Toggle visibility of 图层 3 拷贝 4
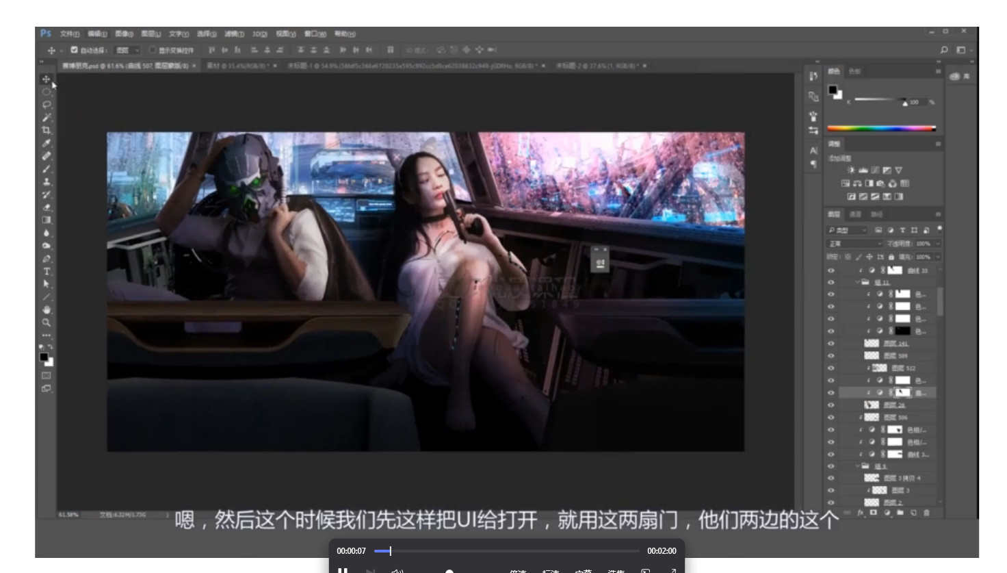This screenshot has height=573, width=1007. coord(831,478)
